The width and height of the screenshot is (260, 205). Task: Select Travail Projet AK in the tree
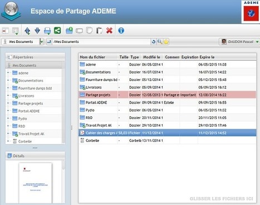pos(31,134)
